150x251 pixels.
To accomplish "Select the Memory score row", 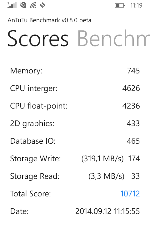I will 75,71.
